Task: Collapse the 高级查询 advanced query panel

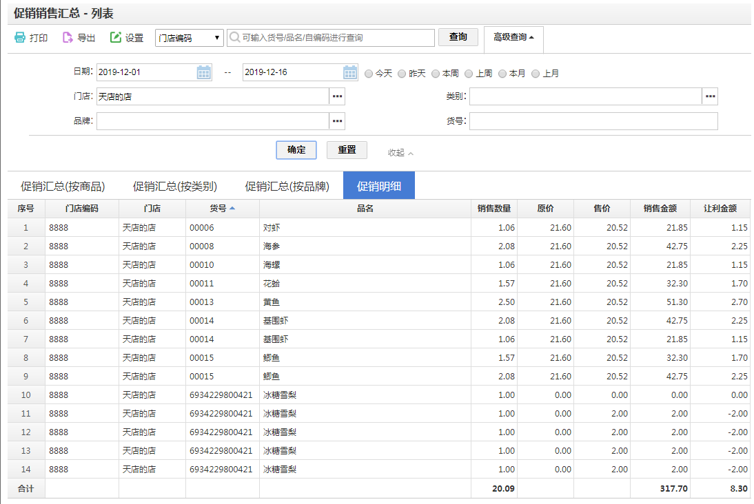Action: [x=513, y=37]
